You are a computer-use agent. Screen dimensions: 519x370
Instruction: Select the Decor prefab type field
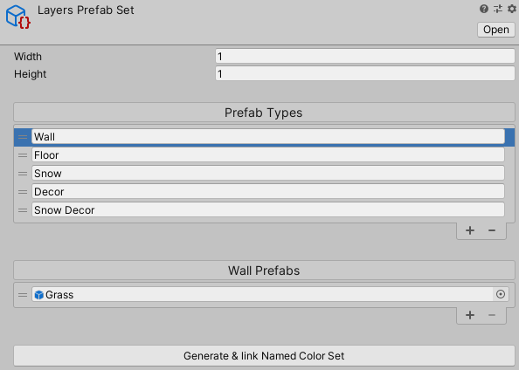[x=268, y=191]
